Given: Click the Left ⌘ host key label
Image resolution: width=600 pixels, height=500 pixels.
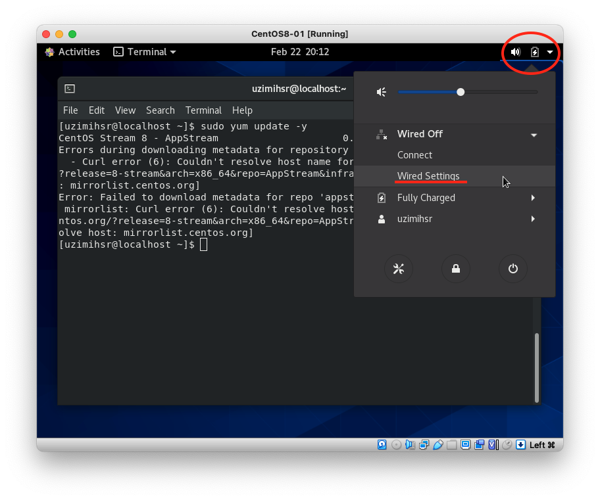Looking at the screenshot, I should click(x=542, y=445).
